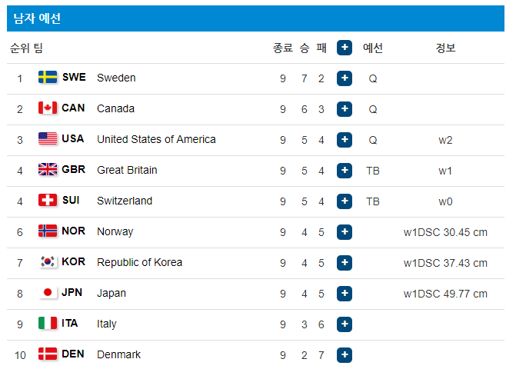
Task: Open the Republic of Korea team link
Action: pyautogui.click(x=139, y=262)
